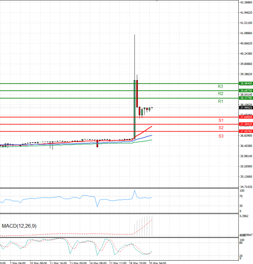Click the R1 resistance label

[221, 101]
